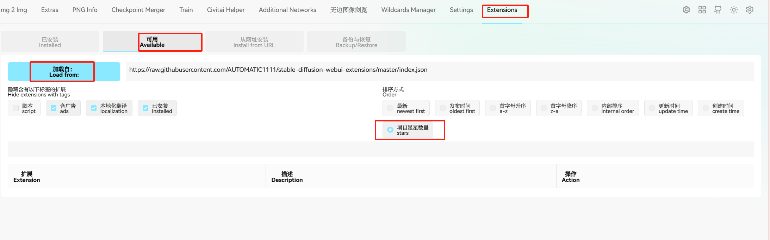
Task: Toggle the installed tag checkbox
Action: (x=145, y=108)
